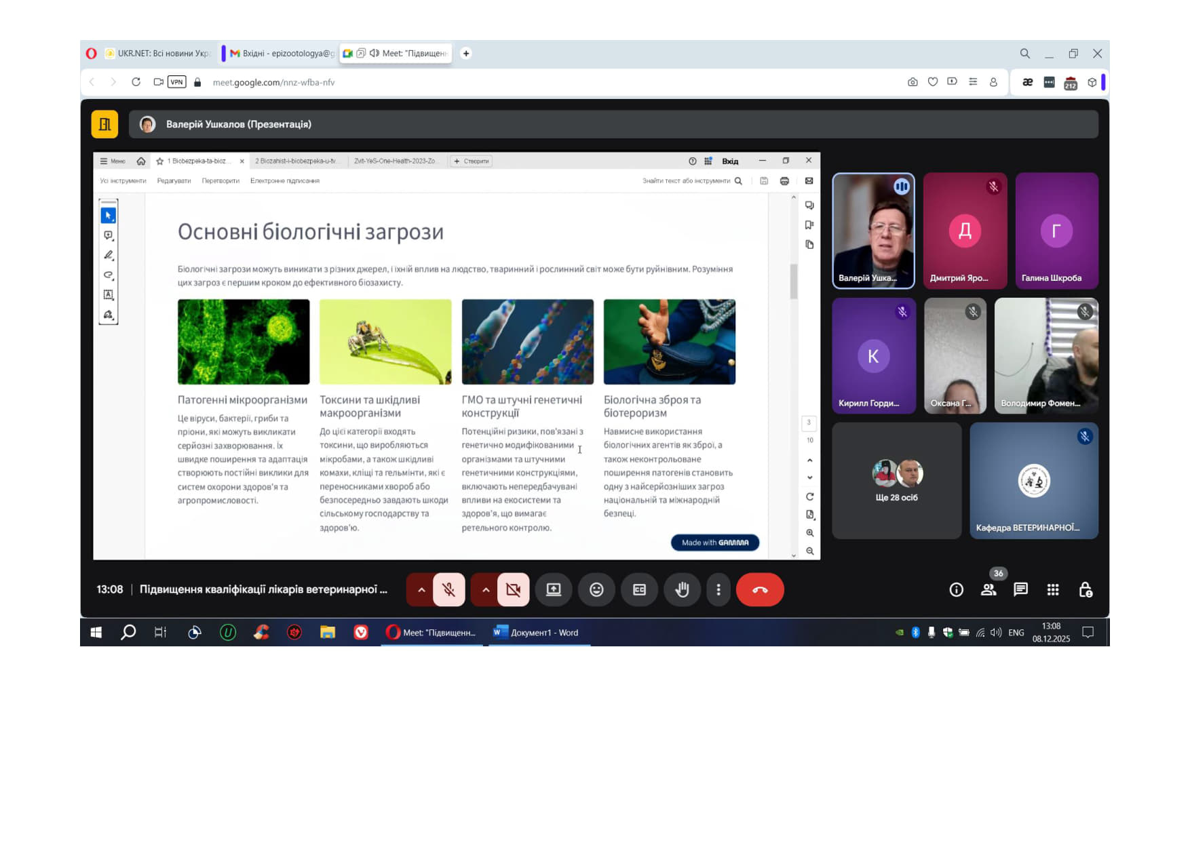The height and width of the screenshot is (841, 1190).
Task: Click the address bar with meet.google.com URL
Action: (x=273, y=83)
